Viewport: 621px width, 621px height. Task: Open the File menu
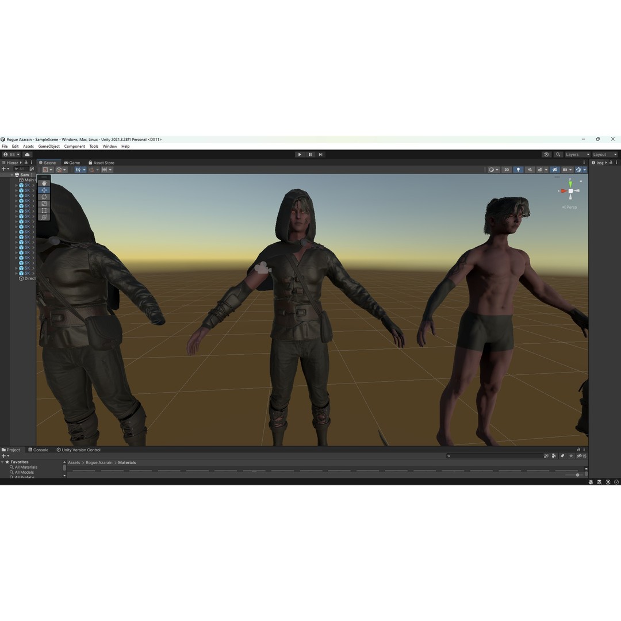tap(5, 146)
